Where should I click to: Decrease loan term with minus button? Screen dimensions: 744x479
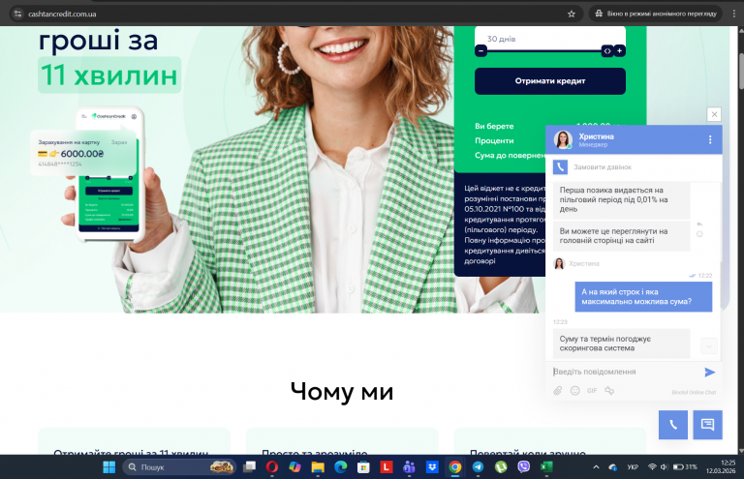point(480,50)
